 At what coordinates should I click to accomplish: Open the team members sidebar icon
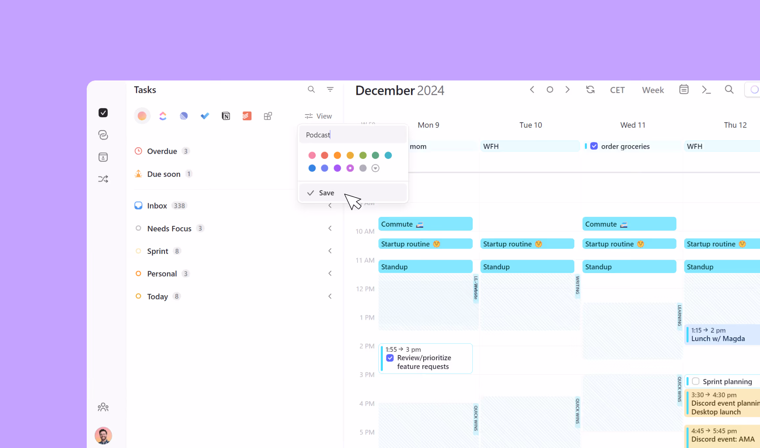(103, 407)
